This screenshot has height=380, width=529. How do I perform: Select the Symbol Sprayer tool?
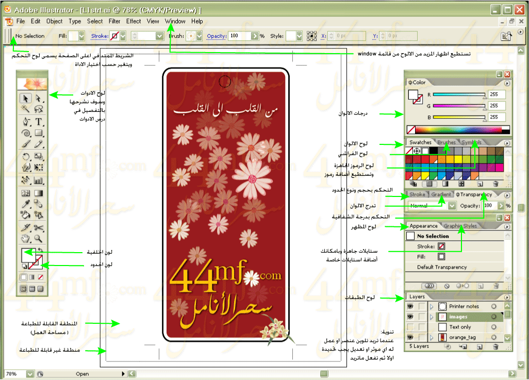26,180
